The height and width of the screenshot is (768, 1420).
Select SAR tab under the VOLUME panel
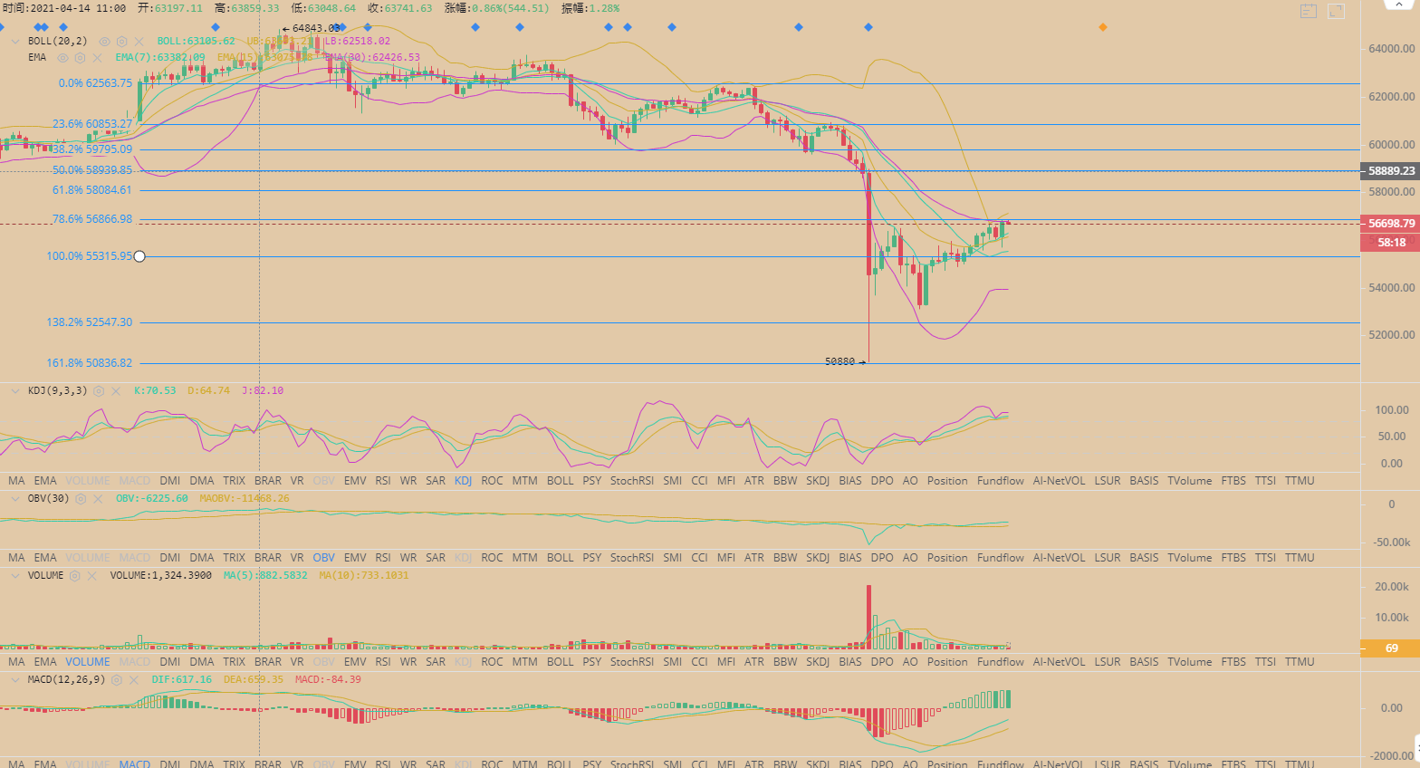tap(436, 662)
